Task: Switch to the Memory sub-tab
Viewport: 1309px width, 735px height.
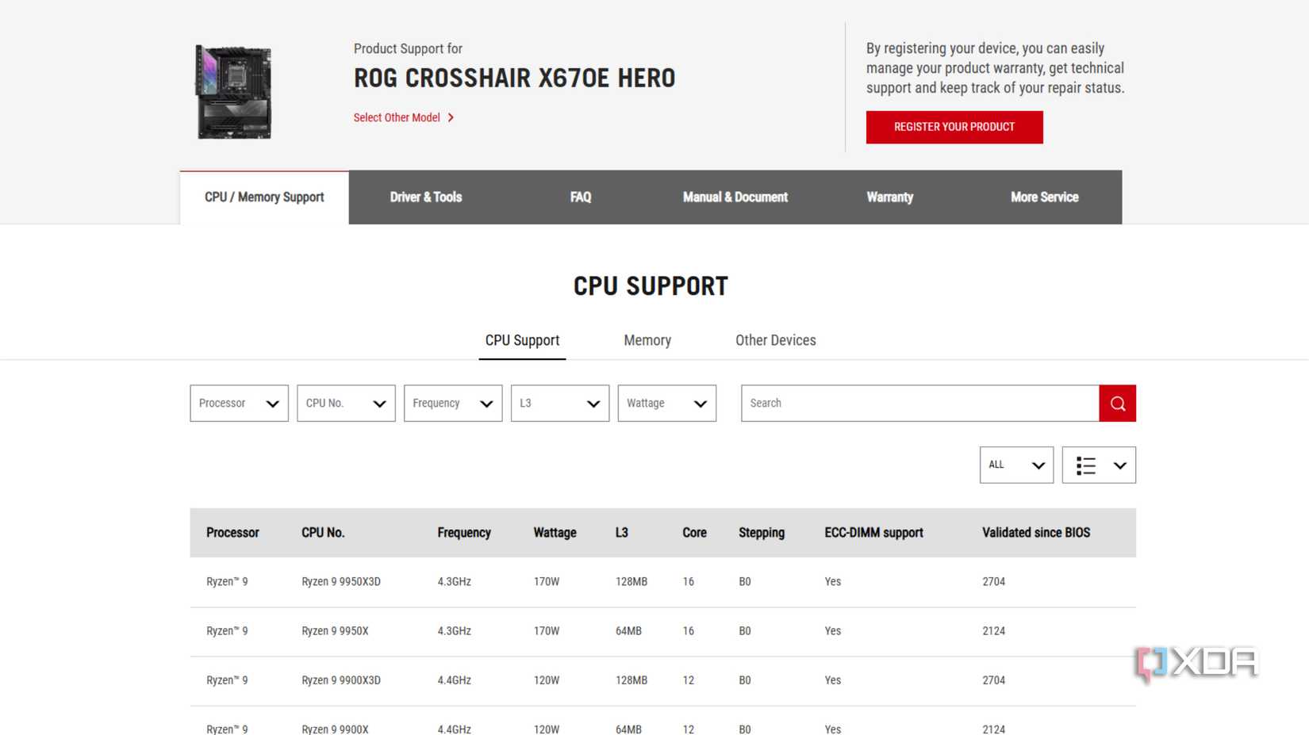Action: tap(647, 341)
